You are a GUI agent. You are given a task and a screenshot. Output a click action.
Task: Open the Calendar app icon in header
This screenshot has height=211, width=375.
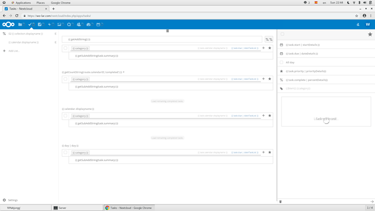pyautogui.click(x=98, y=24)
